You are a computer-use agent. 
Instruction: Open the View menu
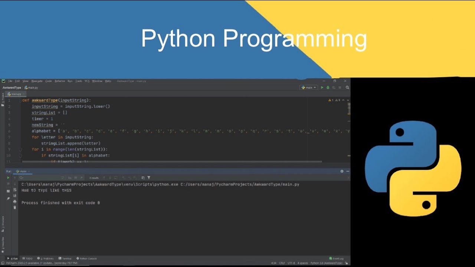26,81
